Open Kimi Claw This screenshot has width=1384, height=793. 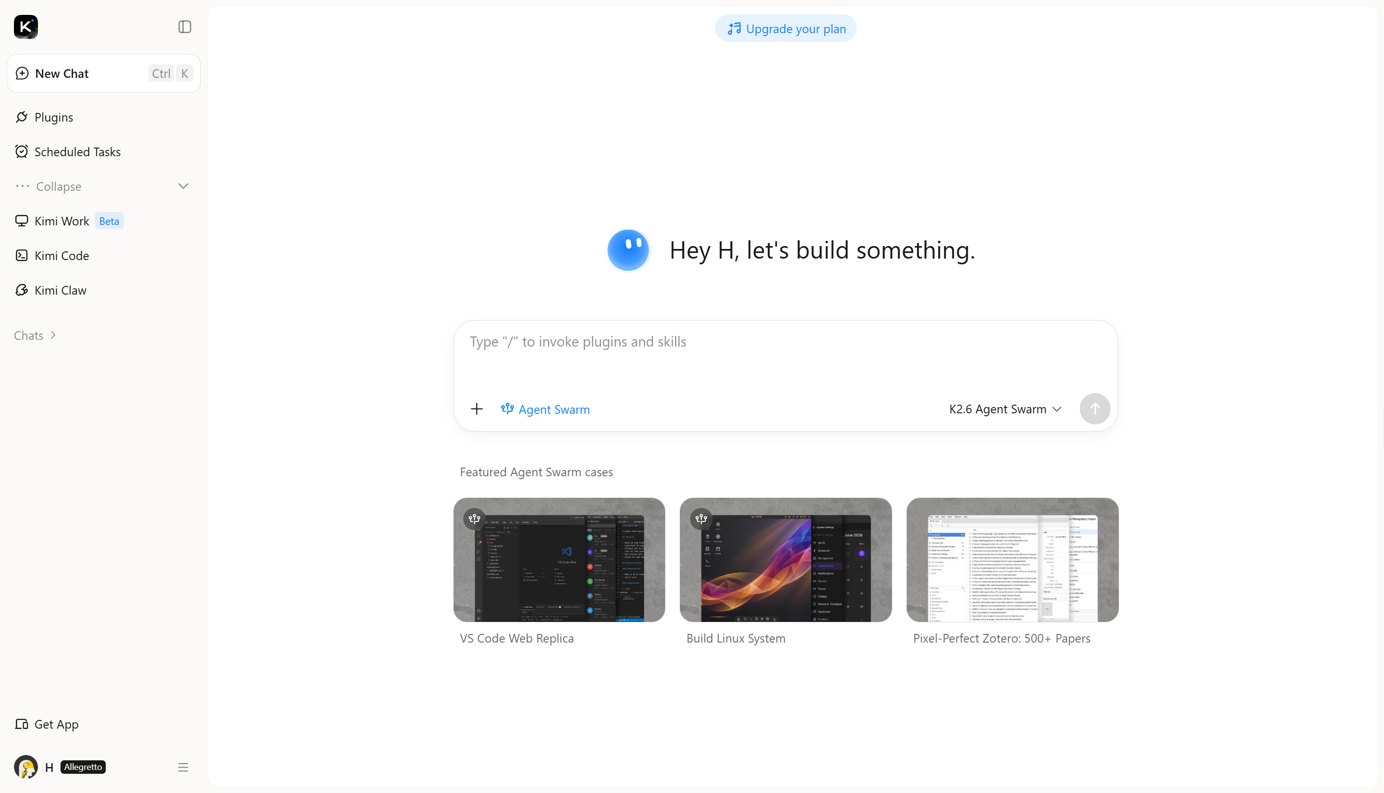click(103, 290)
